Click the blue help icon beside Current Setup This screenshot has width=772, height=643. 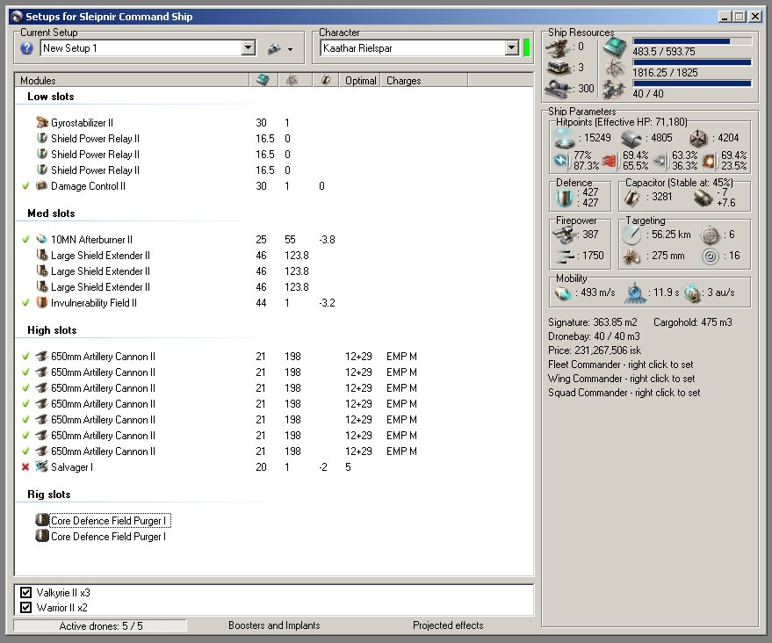(26, 49)
